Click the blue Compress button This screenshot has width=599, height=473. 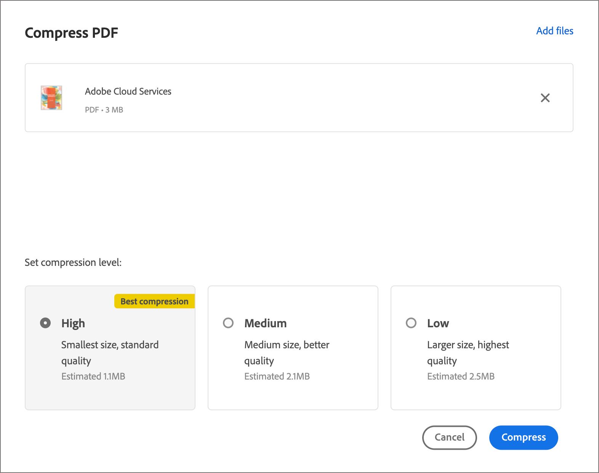[x=524, y=438]
